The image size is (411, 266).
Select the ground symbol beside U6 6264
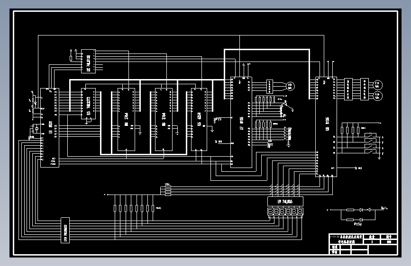[x=212, y=130]
